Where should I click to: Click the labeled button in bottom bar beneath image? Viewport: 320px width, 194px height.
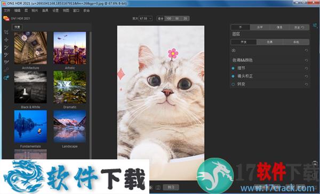(x=171, y=187)
